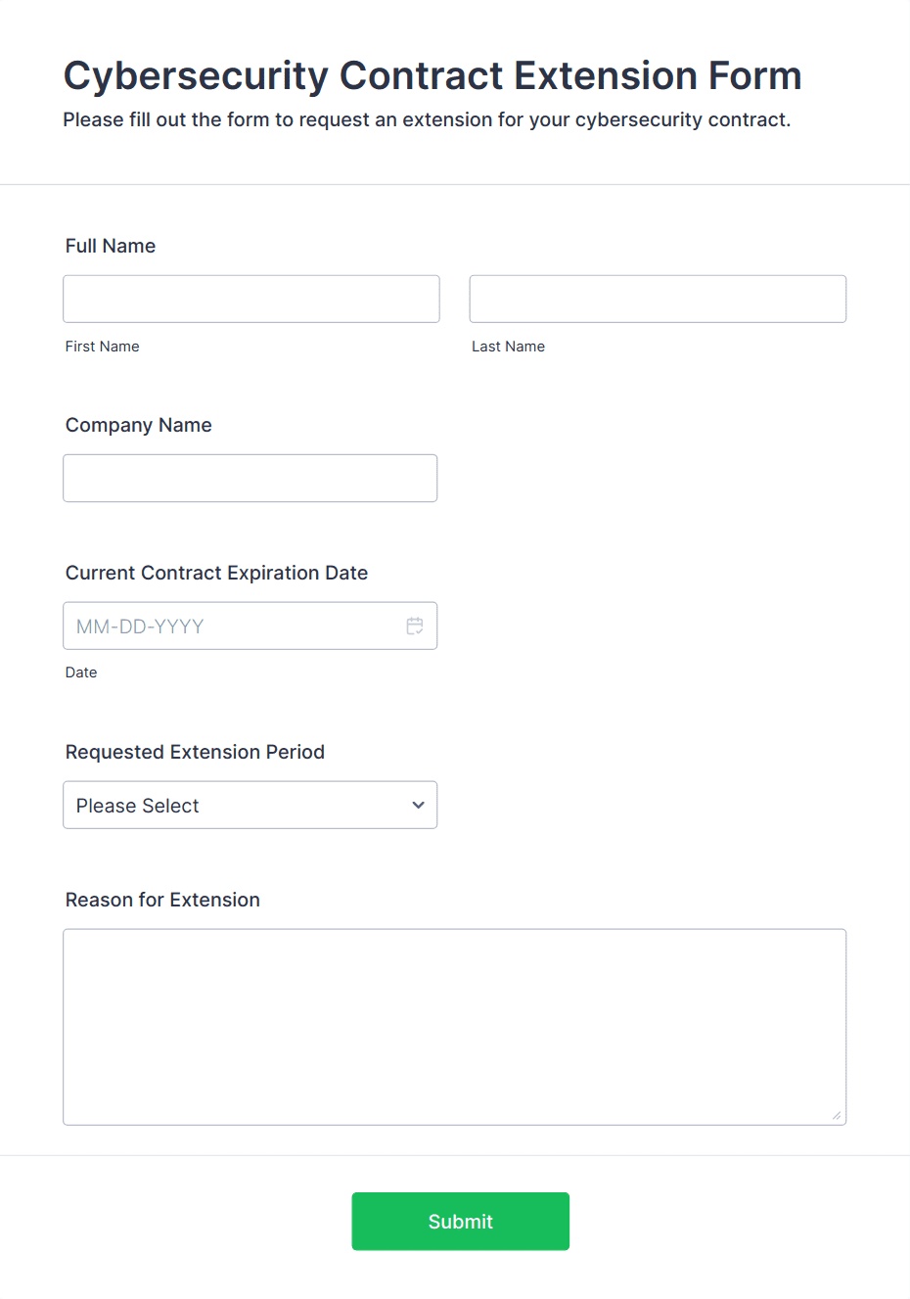The height and width of the screenshot is (1299, 910).
Task: Click the Company Name label
Action: click(x=139, y=425)
